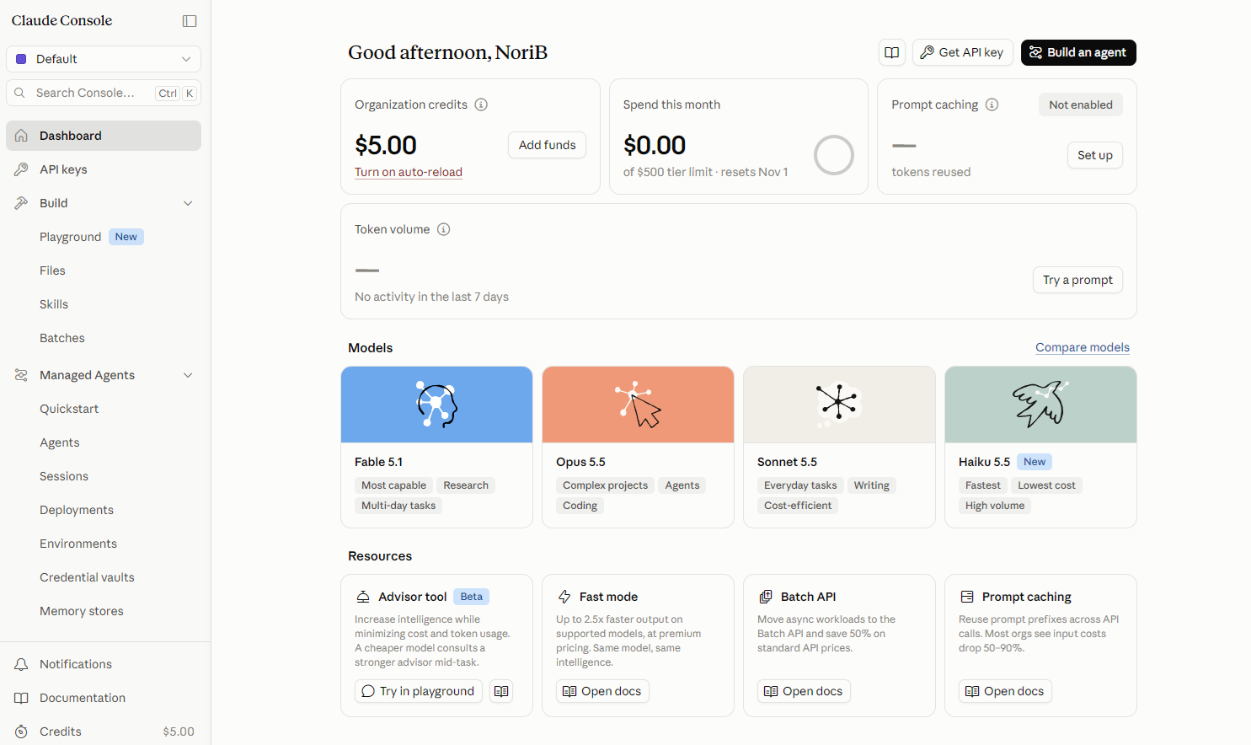The width and height of the screenshot is (1251, 745).
Task: Click the info icon beside Prompt caching
Action: [992, 105]
